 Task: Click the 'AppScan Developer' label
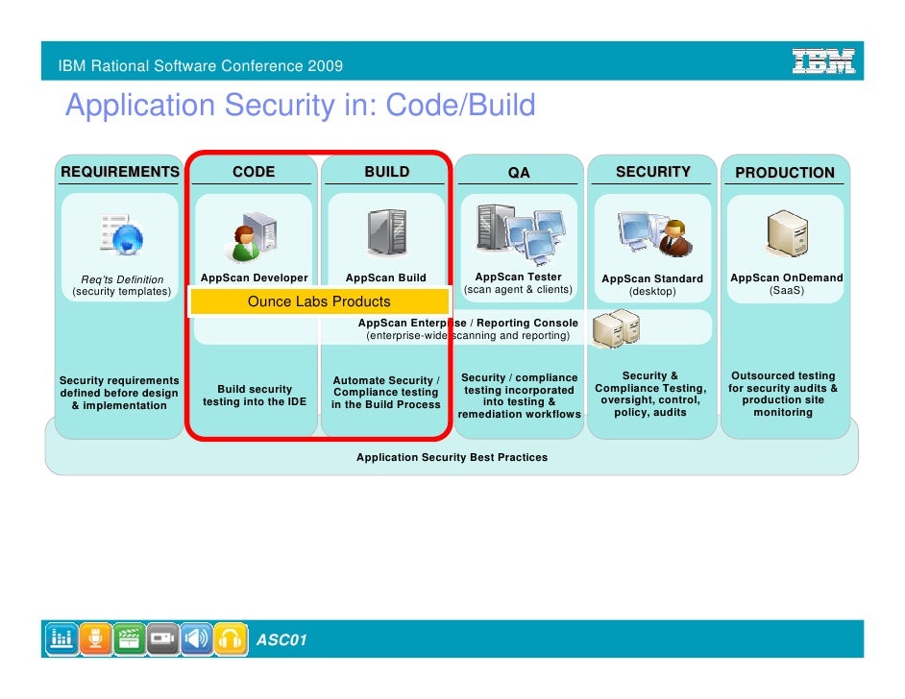(255, 278)
